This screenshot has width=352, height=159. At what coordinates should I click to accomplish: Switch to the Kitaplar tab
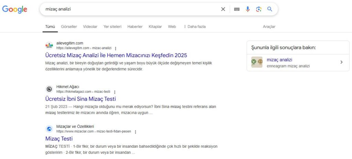coord(155,26)
